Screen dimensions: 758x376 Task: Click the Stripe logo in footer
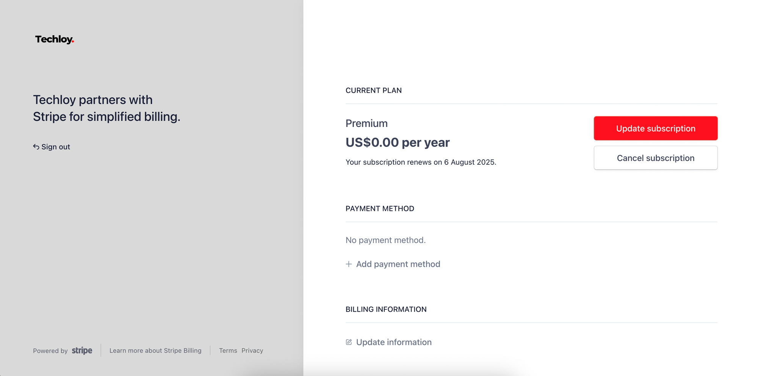coord(82,351)
